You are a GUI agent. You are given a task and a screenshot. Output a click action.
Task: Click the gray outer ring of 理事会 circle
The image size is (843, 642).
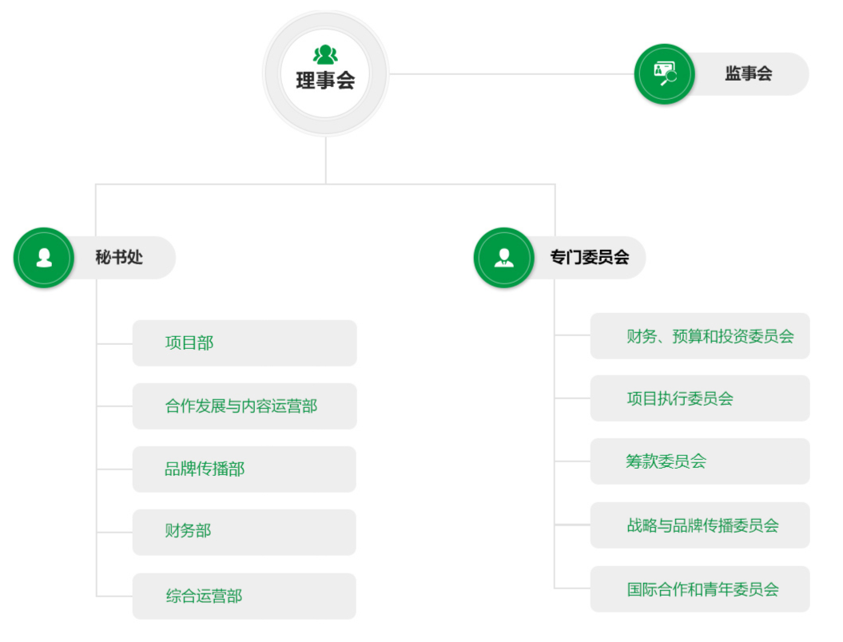click(x=274, y=74)
